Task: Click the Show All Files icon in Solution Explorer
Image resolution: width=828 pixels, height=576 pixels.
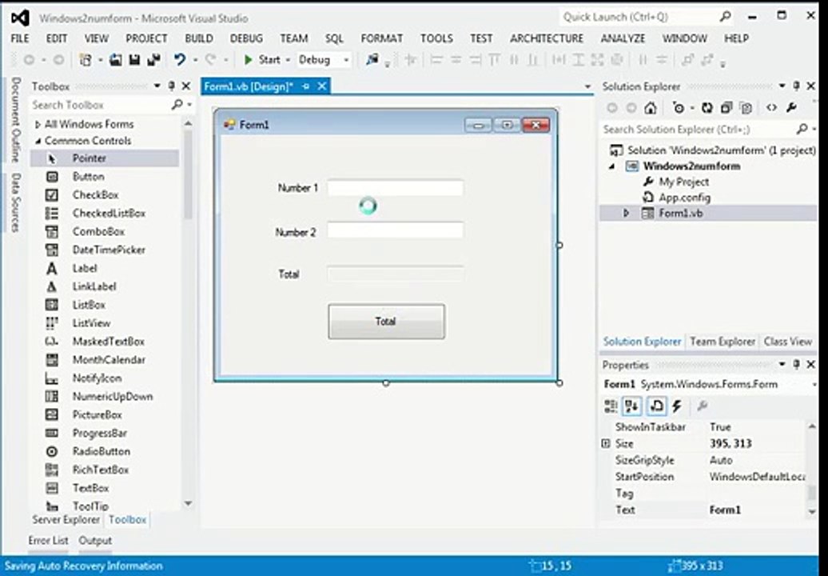Action: pos(746,108)
